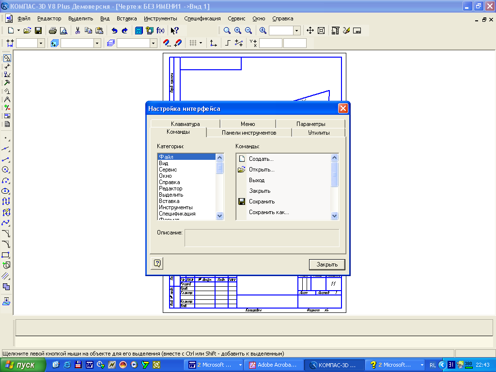The height and width of the screenshot is (372, 496).
Task: Switch to Adobe Acrobat taskbar button
Action: click(274, 365)
